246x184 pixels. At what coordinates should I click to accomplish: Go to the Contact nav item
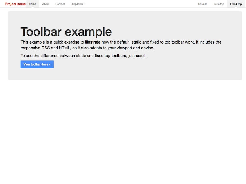tap(60, 4)
